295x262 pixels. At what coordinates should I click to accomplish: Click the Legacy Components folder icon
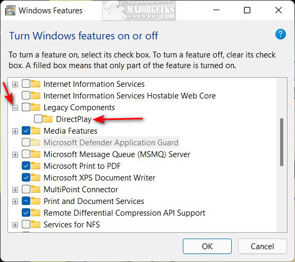[x=36, y=107]
